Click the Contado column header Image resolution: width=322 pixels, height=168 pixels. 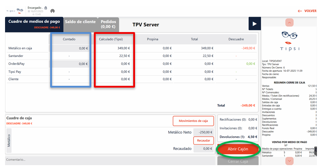[x=69, y=39]
